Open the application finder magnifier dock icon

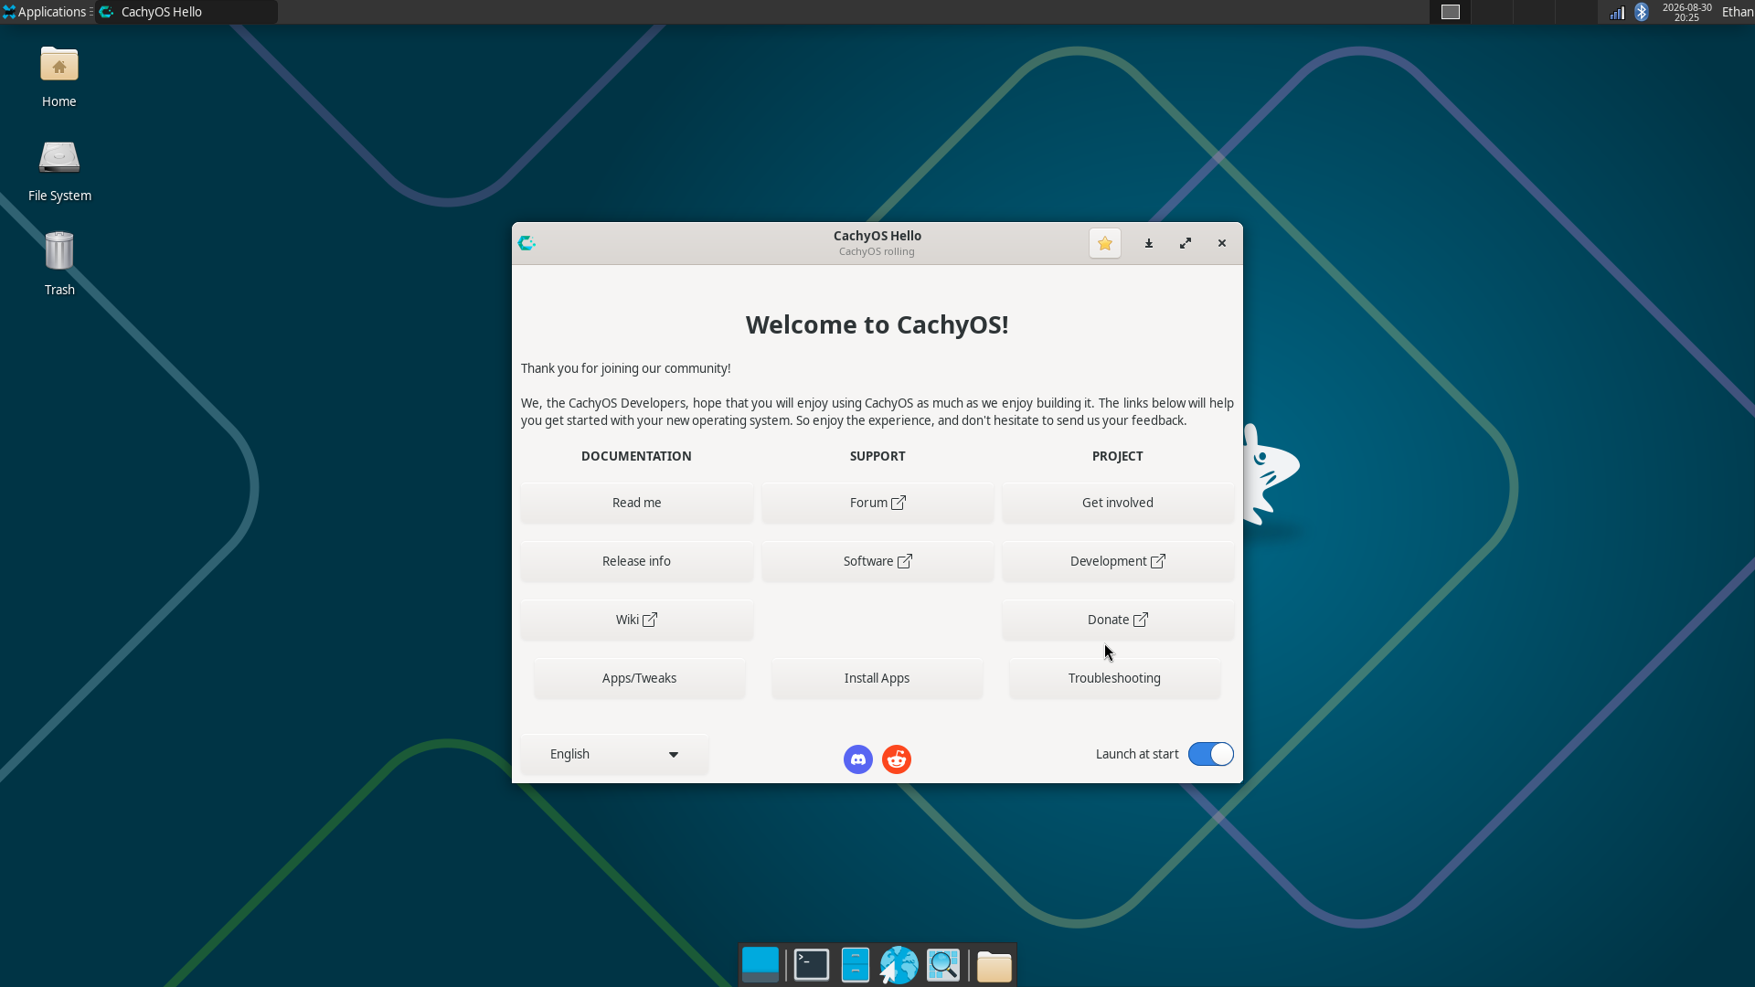pyautogui.click(x=943, y=965)
